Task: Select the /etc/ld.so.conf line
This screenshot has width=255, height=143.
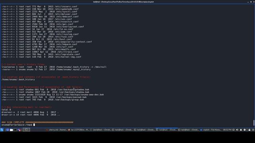Action: (37, 29)
